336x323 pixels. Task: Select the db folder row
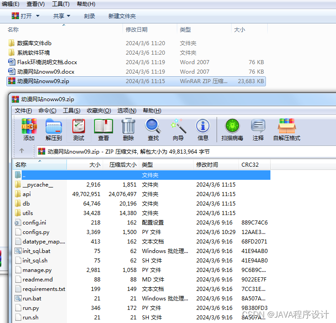142,203
